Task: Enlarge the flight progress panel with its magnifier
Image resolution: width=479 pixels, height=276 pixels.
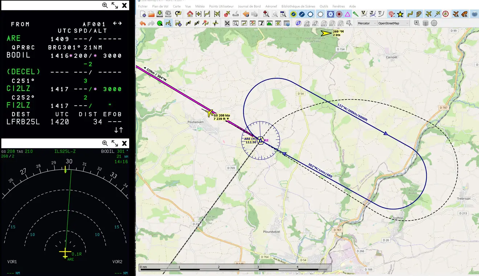Action: click(105, 6)
